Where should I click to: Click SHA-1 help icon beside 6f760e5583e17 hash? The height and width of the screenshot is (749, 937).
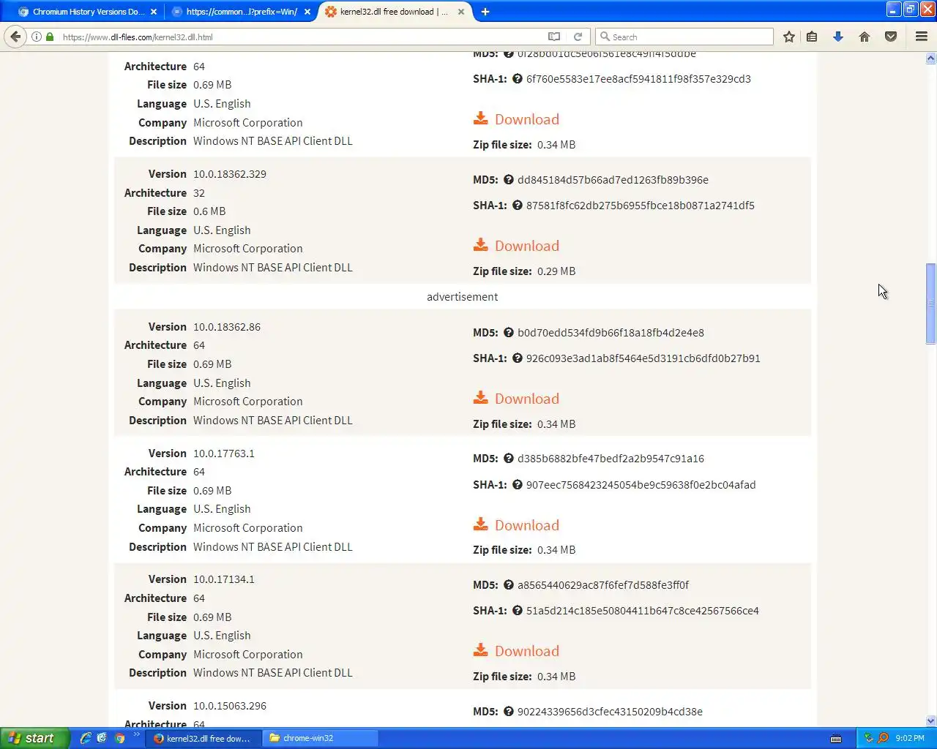click(518, 79)
